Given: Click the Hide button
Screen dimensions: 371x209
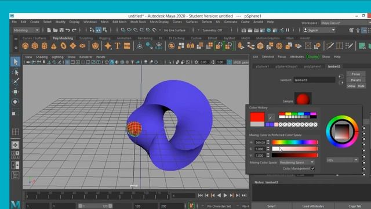Looking at the screenshot, I should tap(361, 86).
